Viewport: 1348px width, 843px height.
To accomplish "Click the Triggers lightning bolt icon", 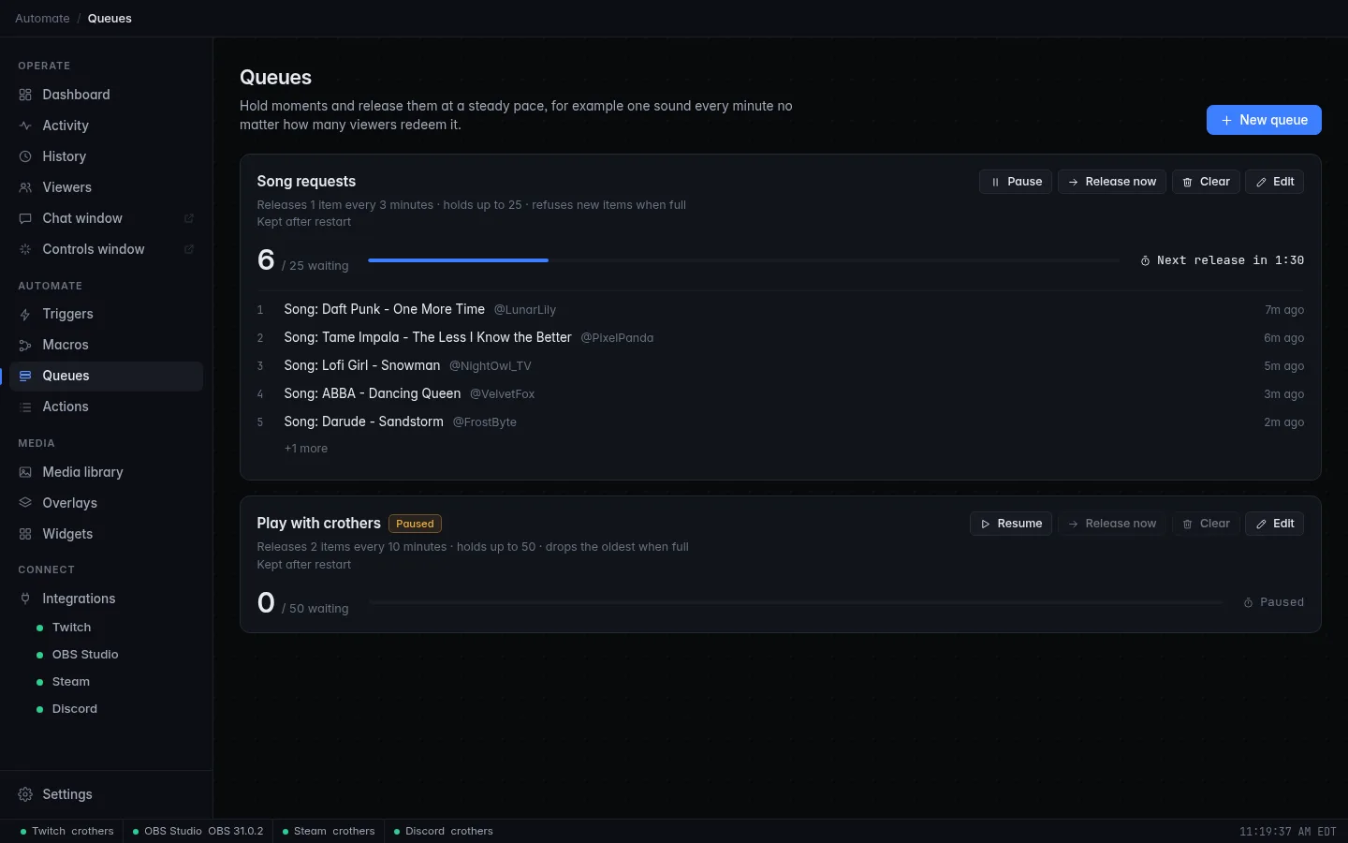I will coord(25,314).
